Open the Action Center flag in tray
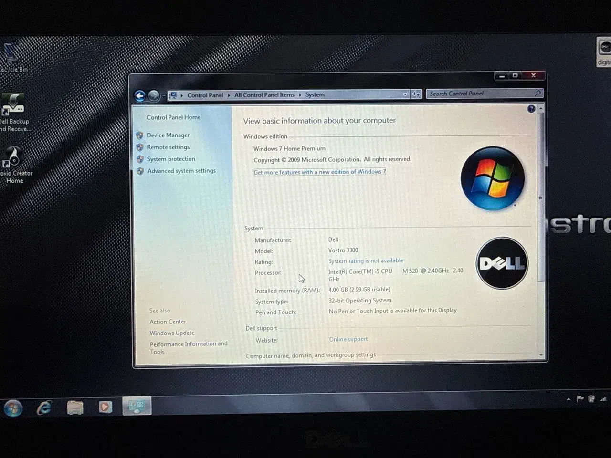 click(x=580, y=399)
